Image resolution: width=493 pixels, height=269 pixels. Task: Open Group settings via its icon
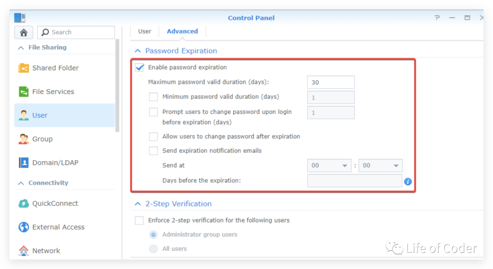pyautogui.click(x=24, y=139)
